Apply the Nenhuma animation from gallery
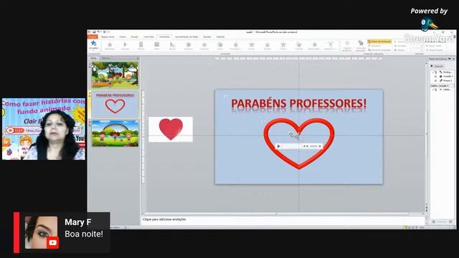 (x=110, y=46)
